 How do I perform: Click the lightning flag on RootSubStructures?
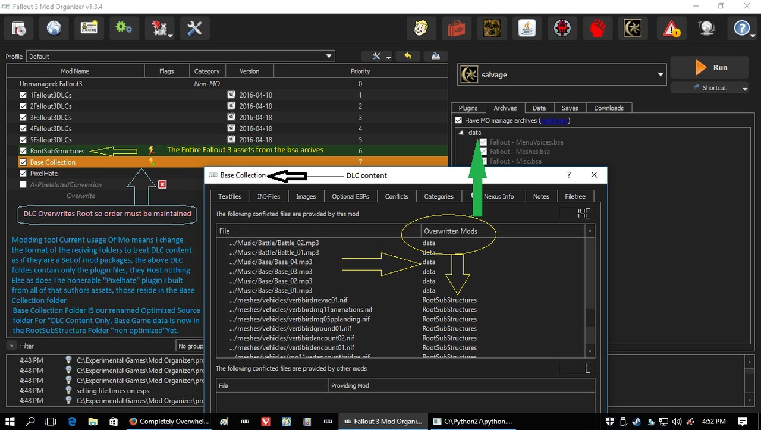click(x=152, y=150)
